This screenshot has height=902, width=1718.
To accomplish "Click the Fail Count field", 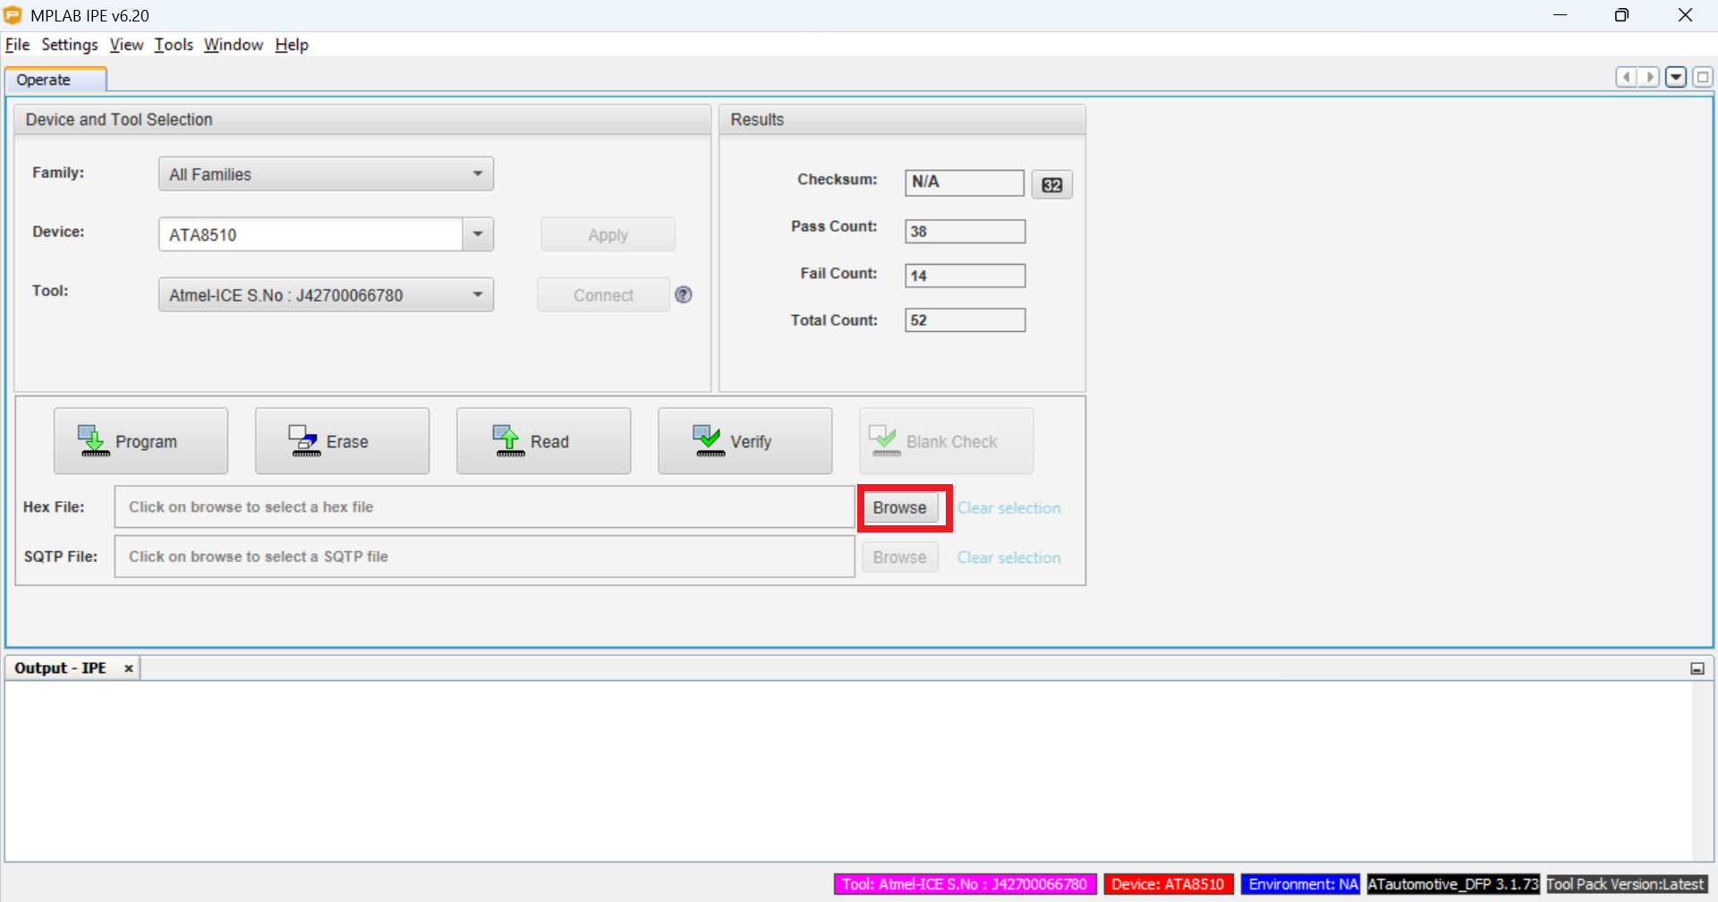I will point(965,276).
